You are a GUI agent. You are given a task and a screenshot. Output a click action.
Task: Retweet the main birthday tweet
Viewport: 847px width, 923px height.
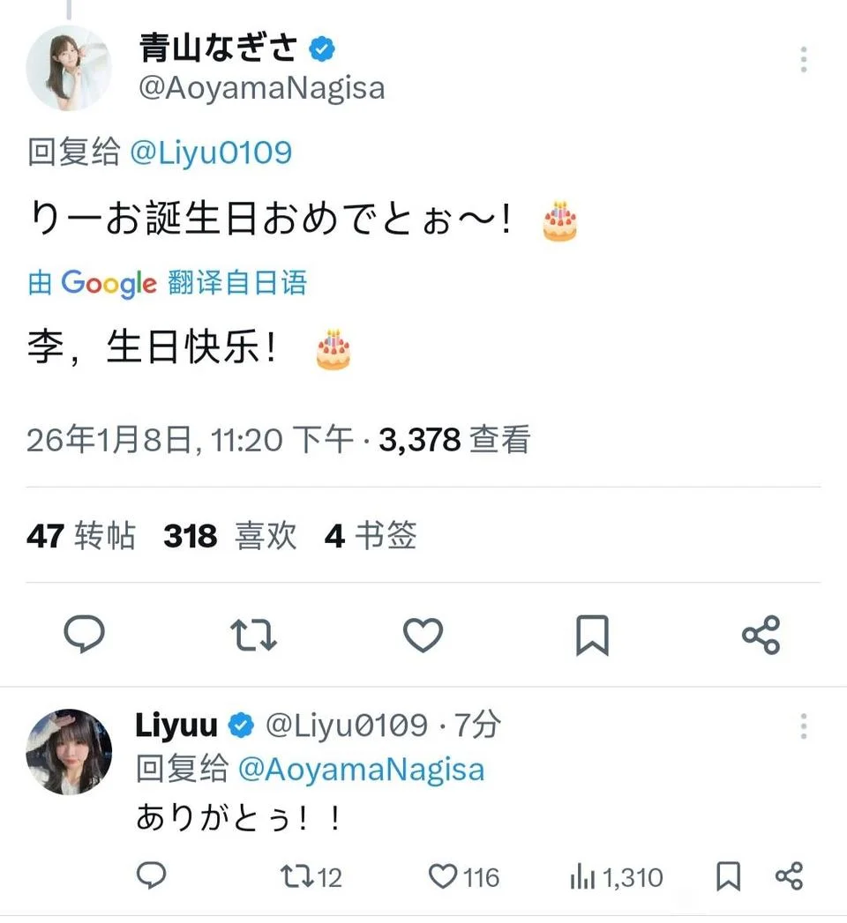click(253, 634)
